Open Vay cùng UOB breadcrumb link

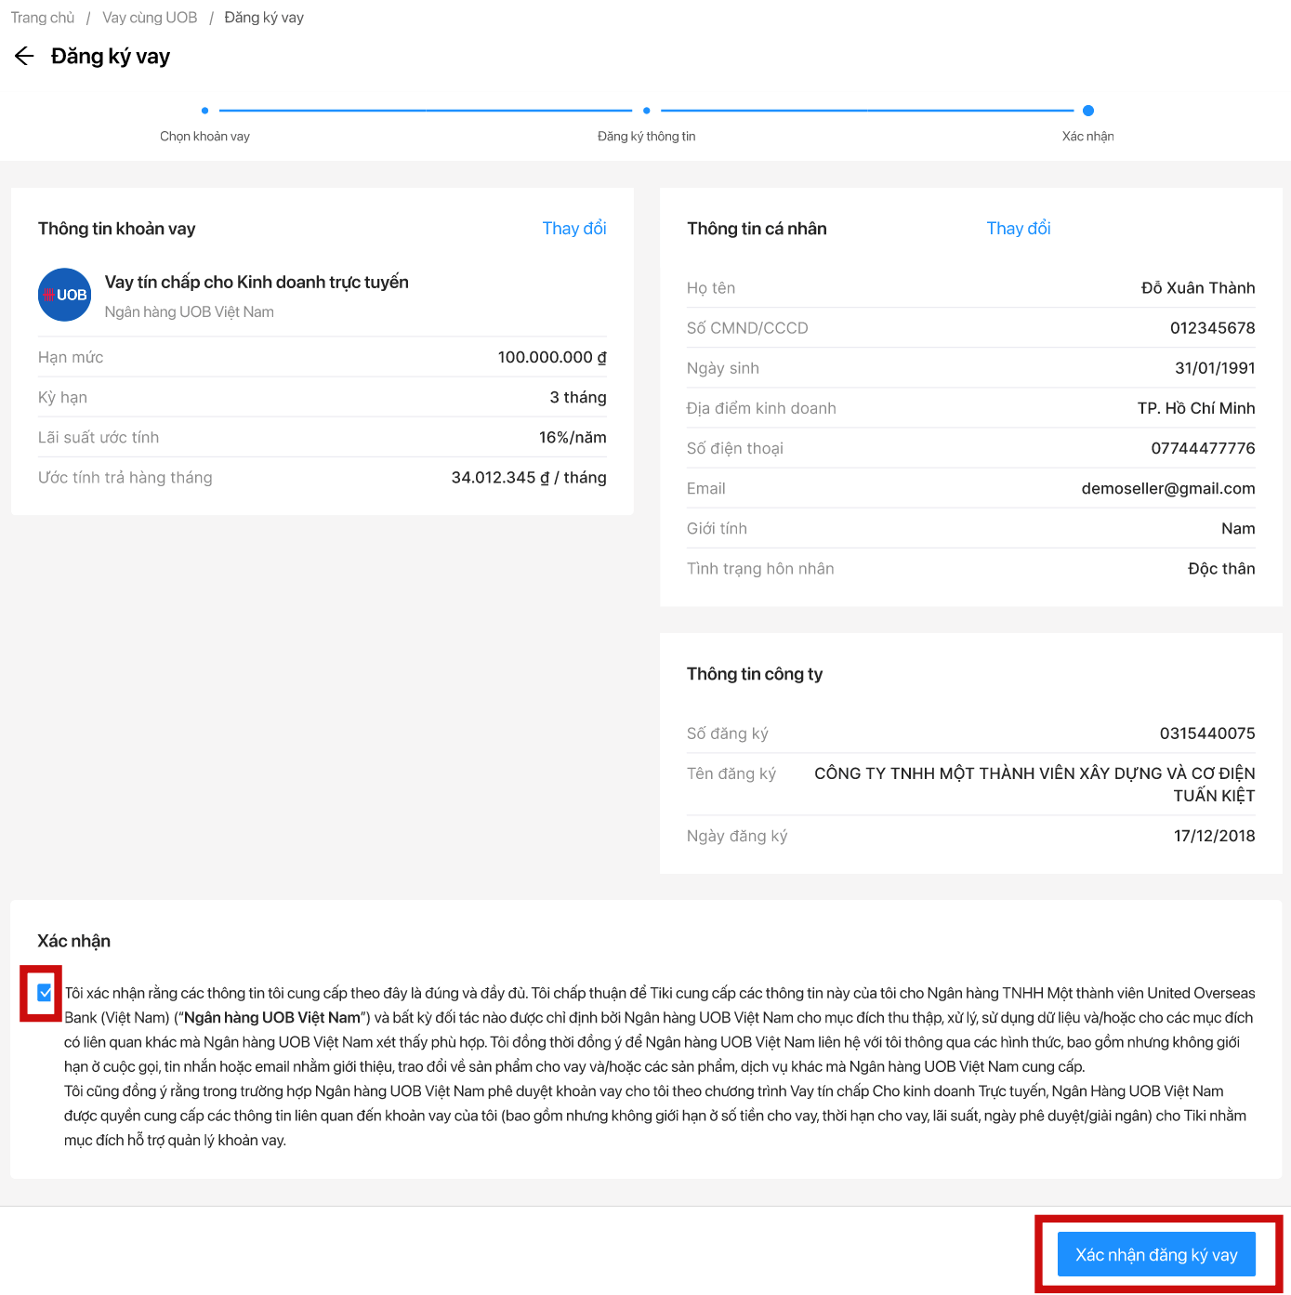150,18
